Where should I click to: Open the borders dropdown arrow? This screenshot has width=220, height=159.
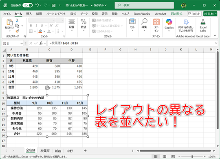pos(35,31)
